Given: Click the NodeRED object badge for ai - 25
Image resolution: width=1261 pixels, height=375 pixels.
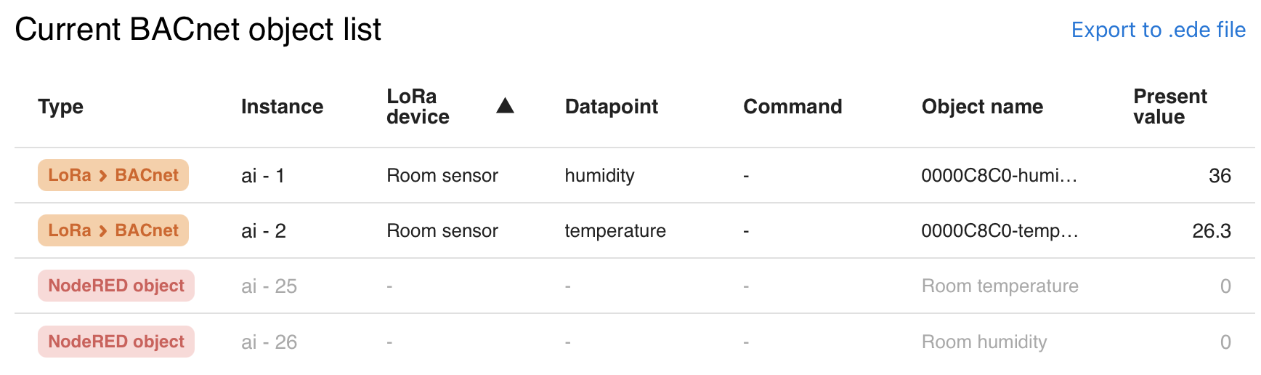Looking at the screenshot, I should click(x=116, y=286).
